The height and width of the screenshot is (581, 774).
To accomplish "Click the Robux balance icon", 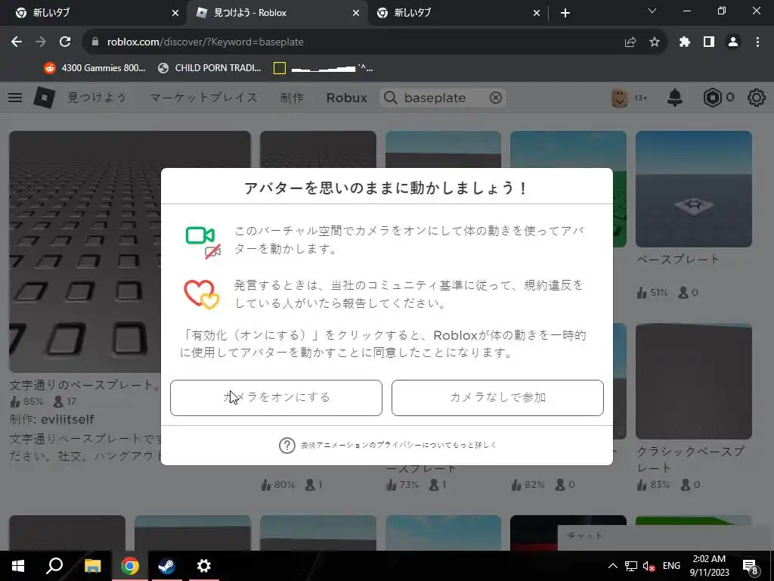I will (x=712, y=98).
